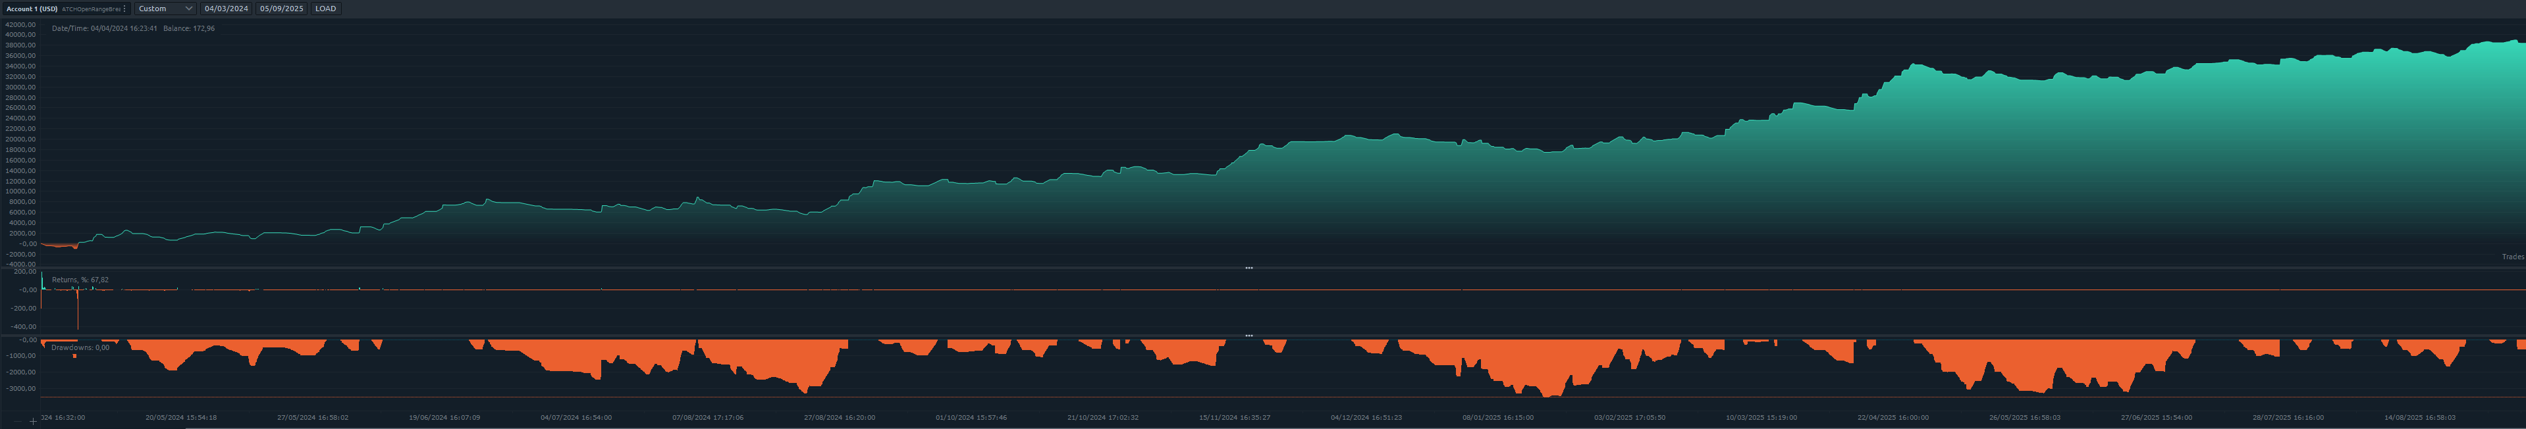Click the splitter dots above the Drawdowns panel
Viewport: 2526px width, 429px height.
coord(1249,335)
